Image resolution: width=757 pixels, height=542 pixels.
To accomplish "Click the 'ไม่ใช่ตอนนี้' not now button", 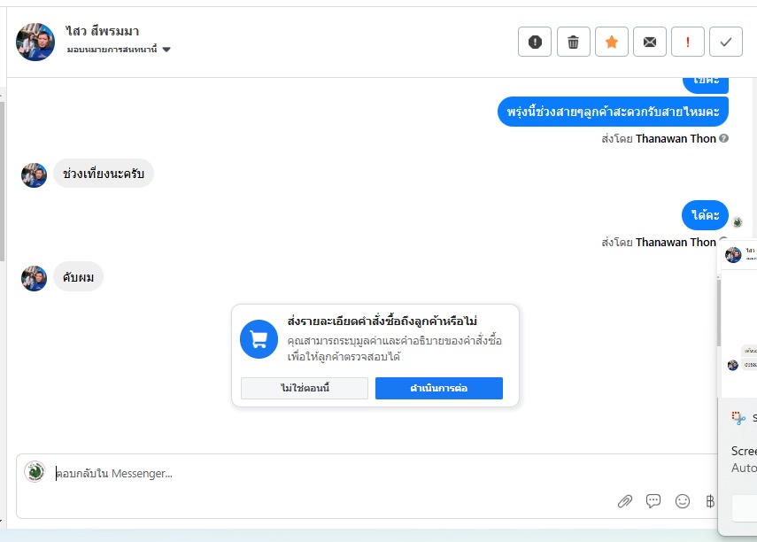I will tap(304, 388).
